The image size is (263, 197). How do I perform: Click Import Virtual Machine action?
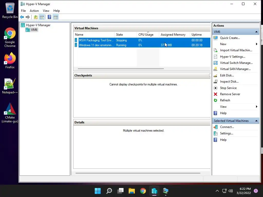tap(236, 50)
